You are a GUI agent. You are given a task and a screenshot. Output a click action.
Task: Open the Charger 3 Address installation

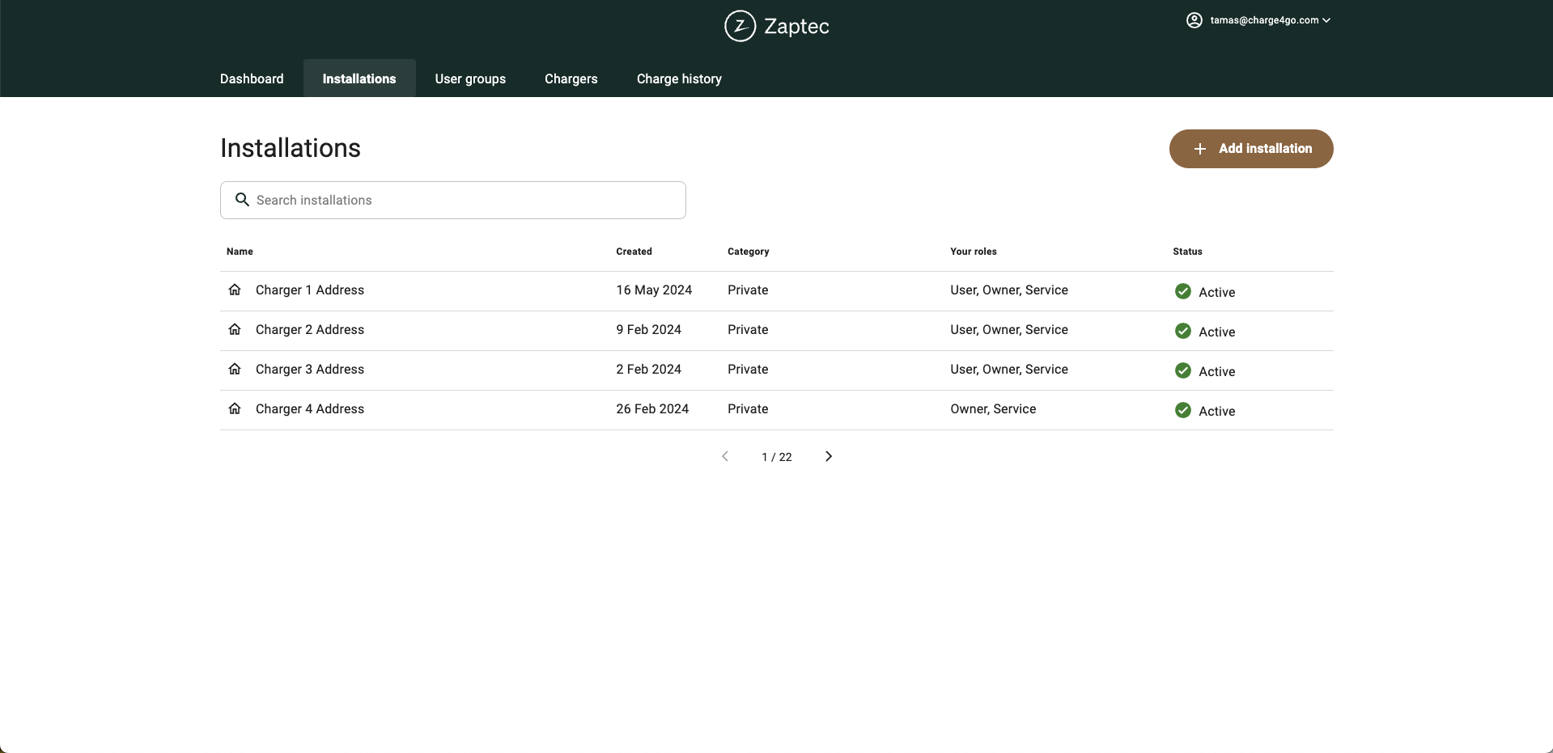310,369
